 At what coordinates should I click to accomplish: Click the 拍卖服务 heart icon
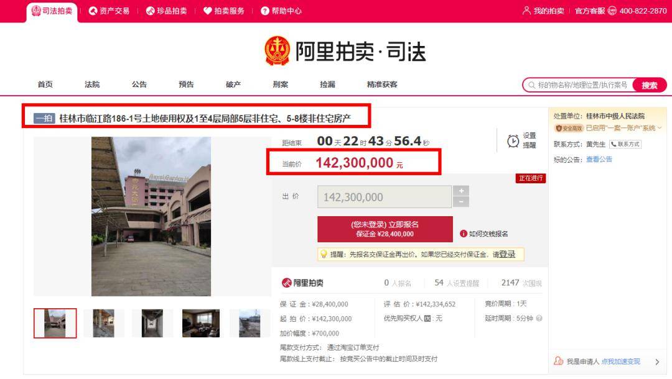[206, 10]
